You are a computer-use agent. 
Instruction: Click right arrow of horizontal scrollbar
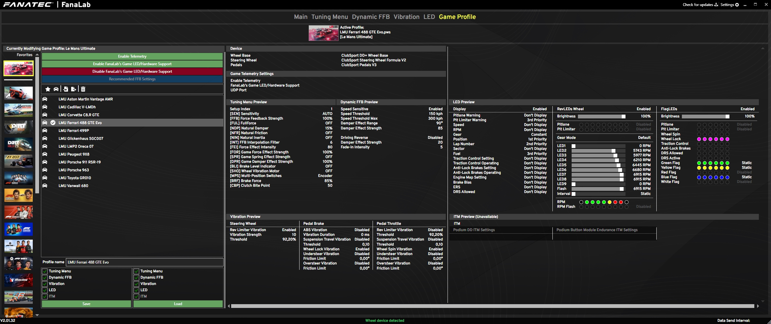coord(758,306)
